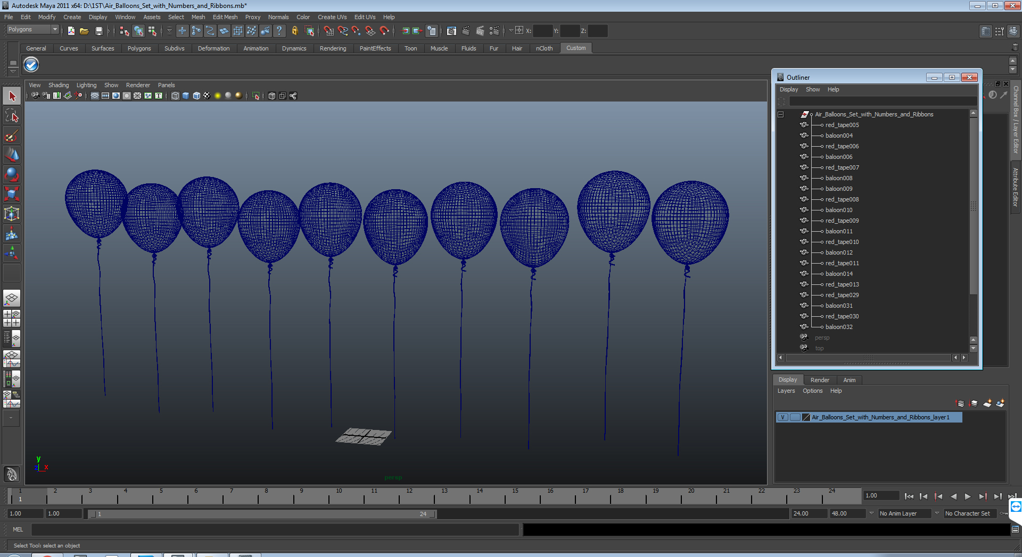Viewport: 1022px width, 557px height.
Task: Switch to the Rendering shelf tab
Action: click(333, 48)
